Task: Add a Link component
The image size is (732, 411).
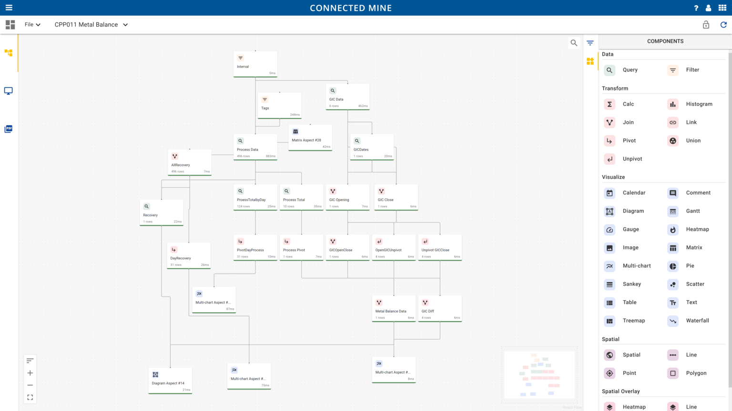Action: pos(691,122)
